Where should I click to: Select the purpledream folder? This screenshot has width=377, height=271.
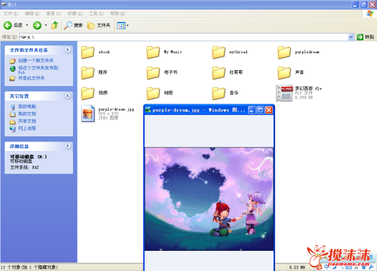(298, 52)
